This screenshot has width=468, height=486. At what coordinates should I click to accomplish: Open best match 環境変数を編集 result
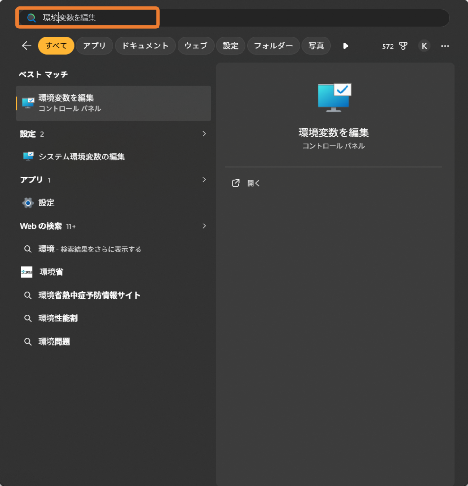(x=113, y=103)
